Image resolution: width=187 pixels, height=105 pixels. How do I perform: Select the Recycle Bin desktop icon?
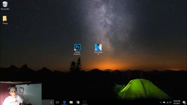[5, 6]
